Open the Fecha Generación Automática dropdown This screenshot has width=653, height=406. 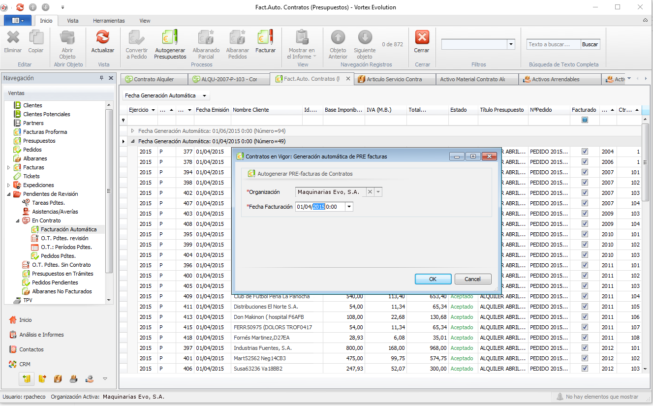coord(166,95)
